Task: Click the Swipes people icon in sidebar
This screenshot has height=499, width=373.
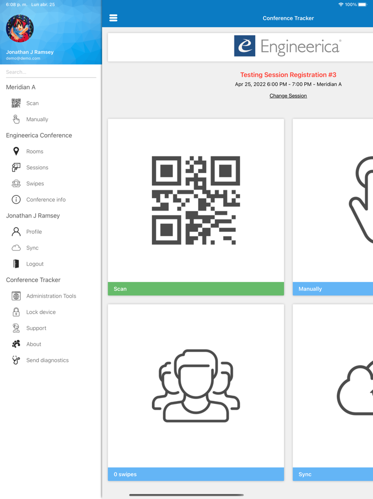Action: pyautogui.click(x=16, y=184)
